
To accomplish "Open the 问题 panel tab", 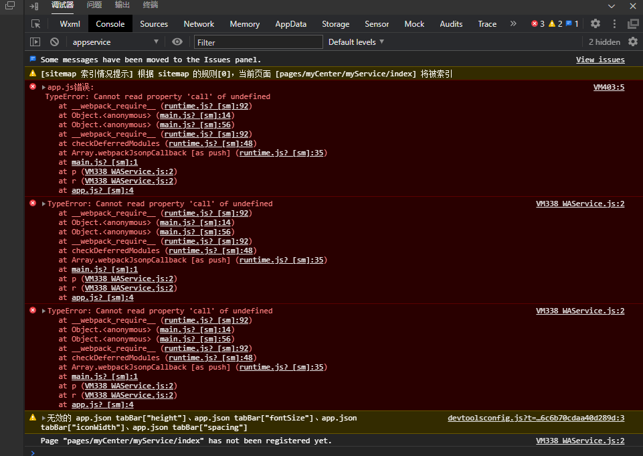I will tap(94, 5).
